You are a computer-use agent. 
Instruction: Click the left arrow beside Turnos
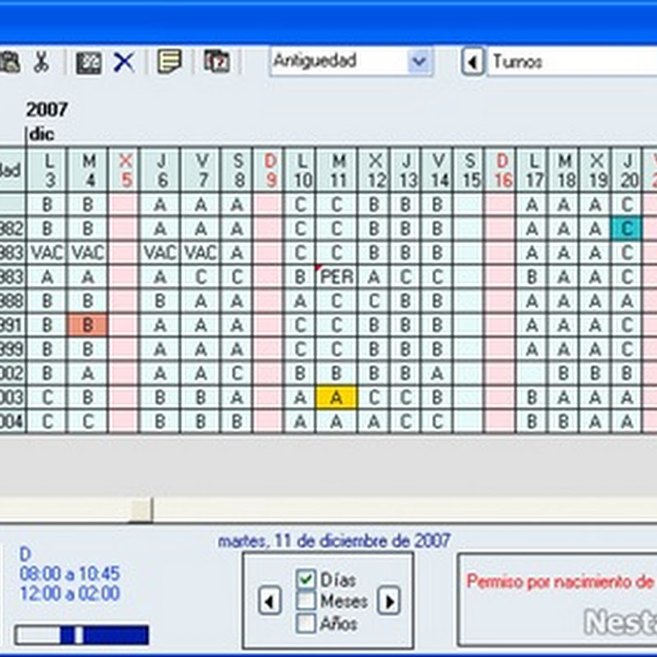473,62
